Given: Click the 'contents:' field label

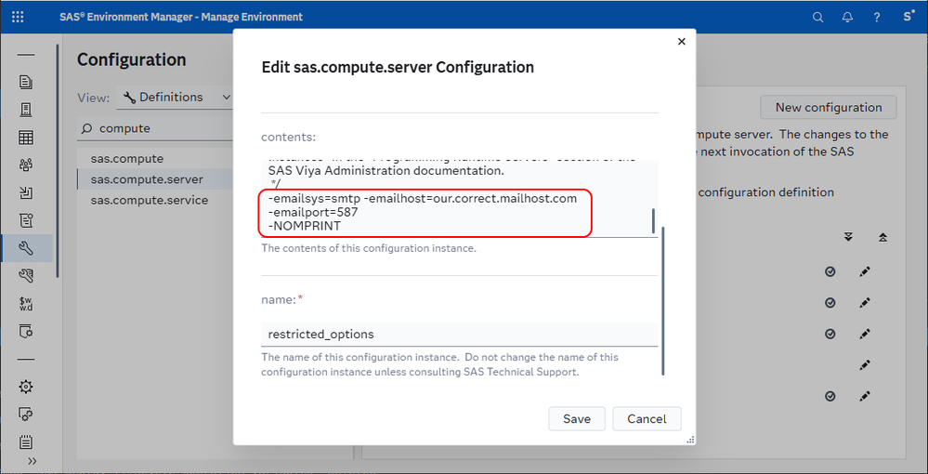Looking at the screenshot, I should click(289, 137).
